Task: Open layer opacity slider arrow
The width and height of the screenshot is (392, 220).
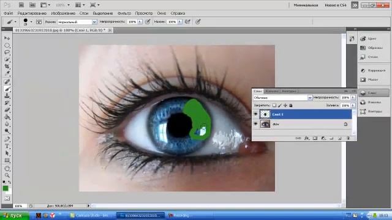Action: 353,98
